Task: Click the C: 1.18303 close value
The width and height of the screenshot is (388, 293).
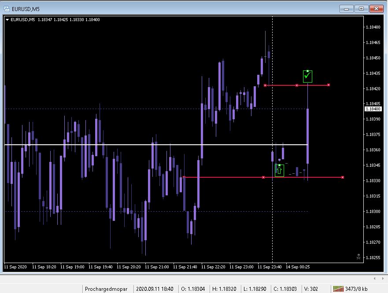Action: [285, 289]
